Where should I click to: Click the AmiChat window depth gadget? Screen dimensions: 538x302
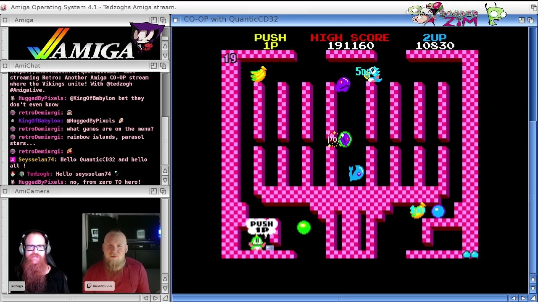(163, 65)
